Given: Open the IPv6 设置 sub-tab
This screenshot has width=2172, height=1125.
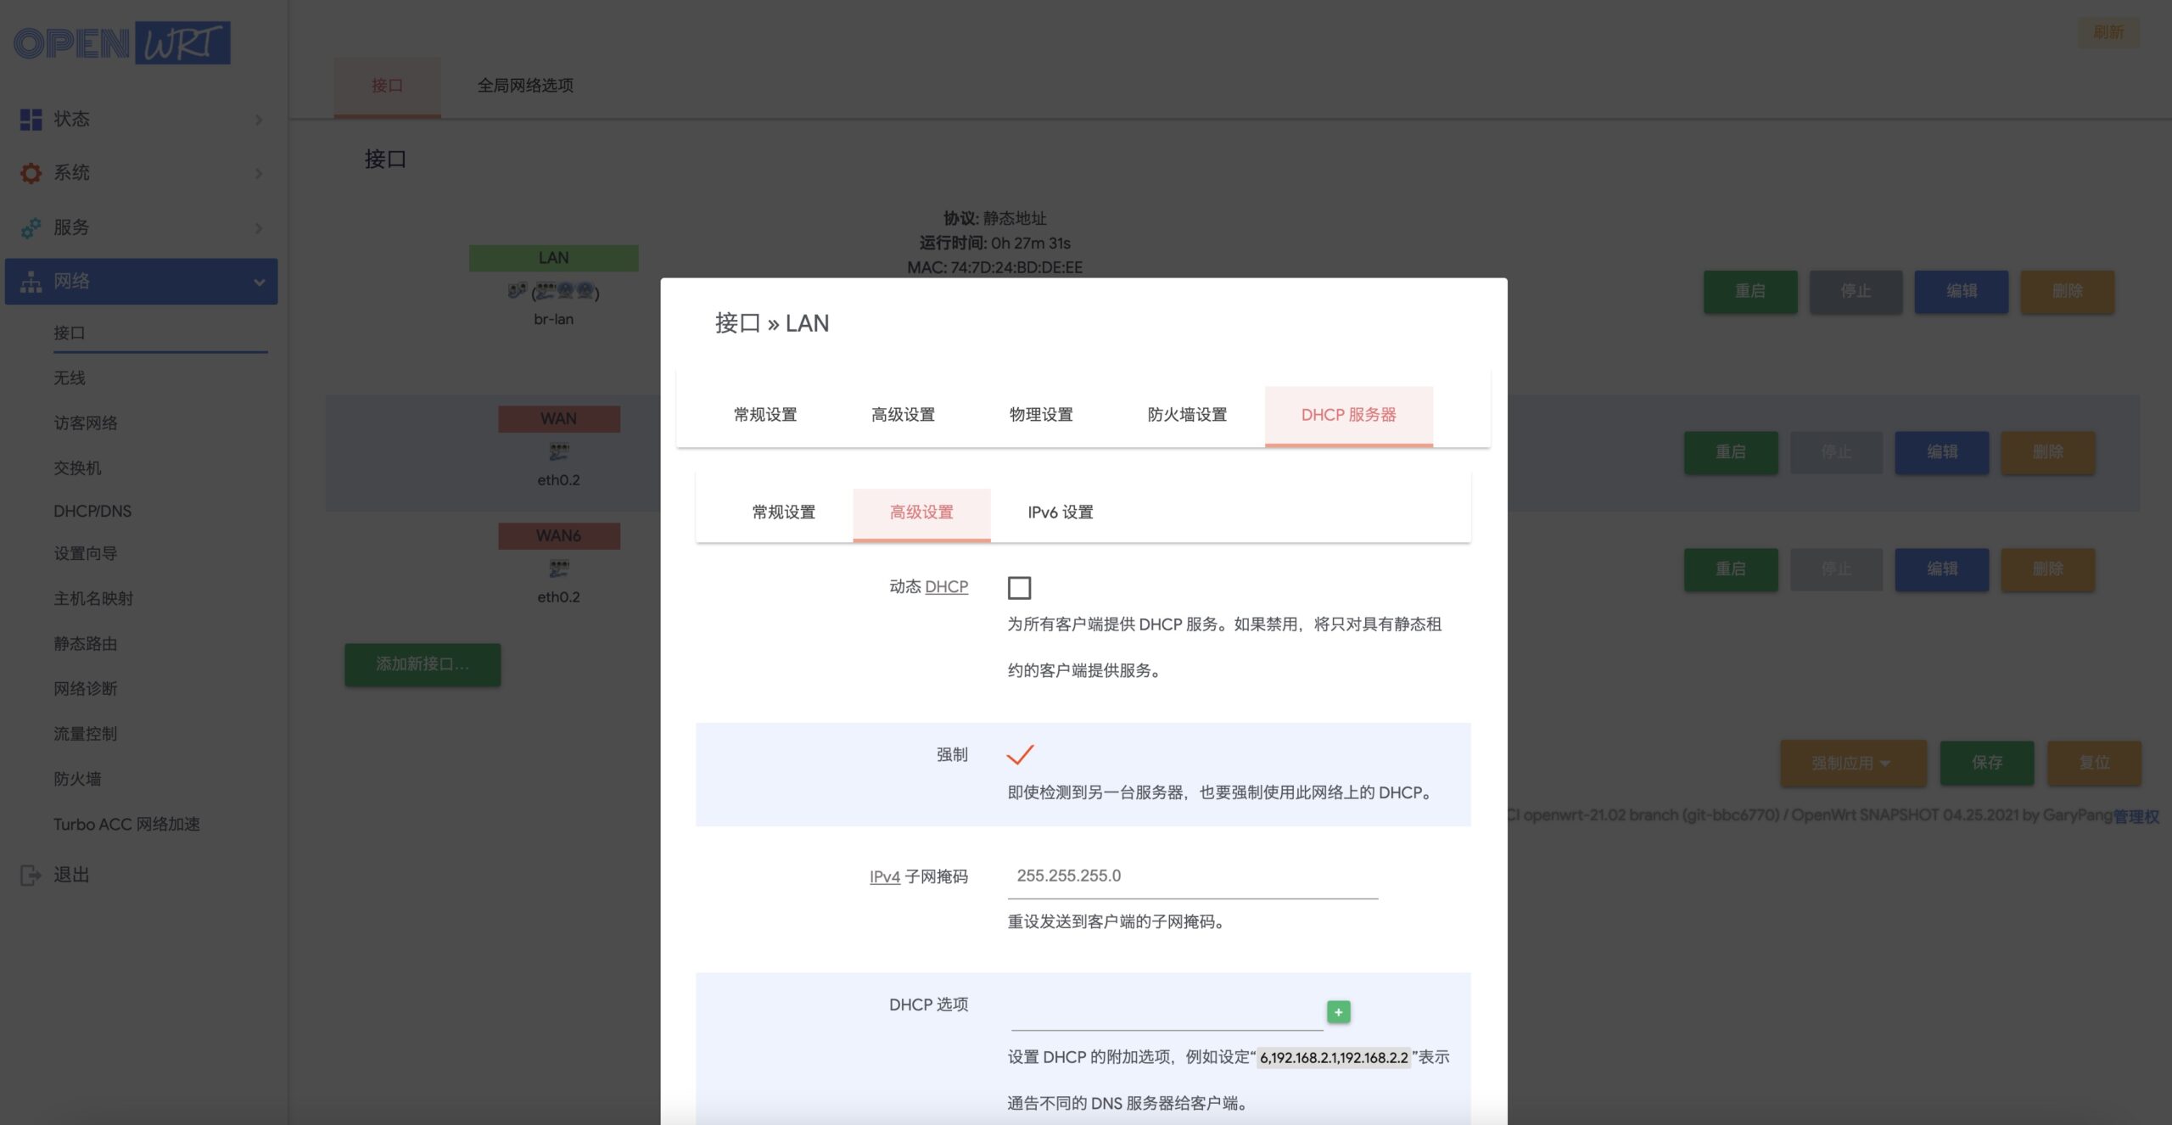Looking at the screenshot, I should (x=1060, y=512).
